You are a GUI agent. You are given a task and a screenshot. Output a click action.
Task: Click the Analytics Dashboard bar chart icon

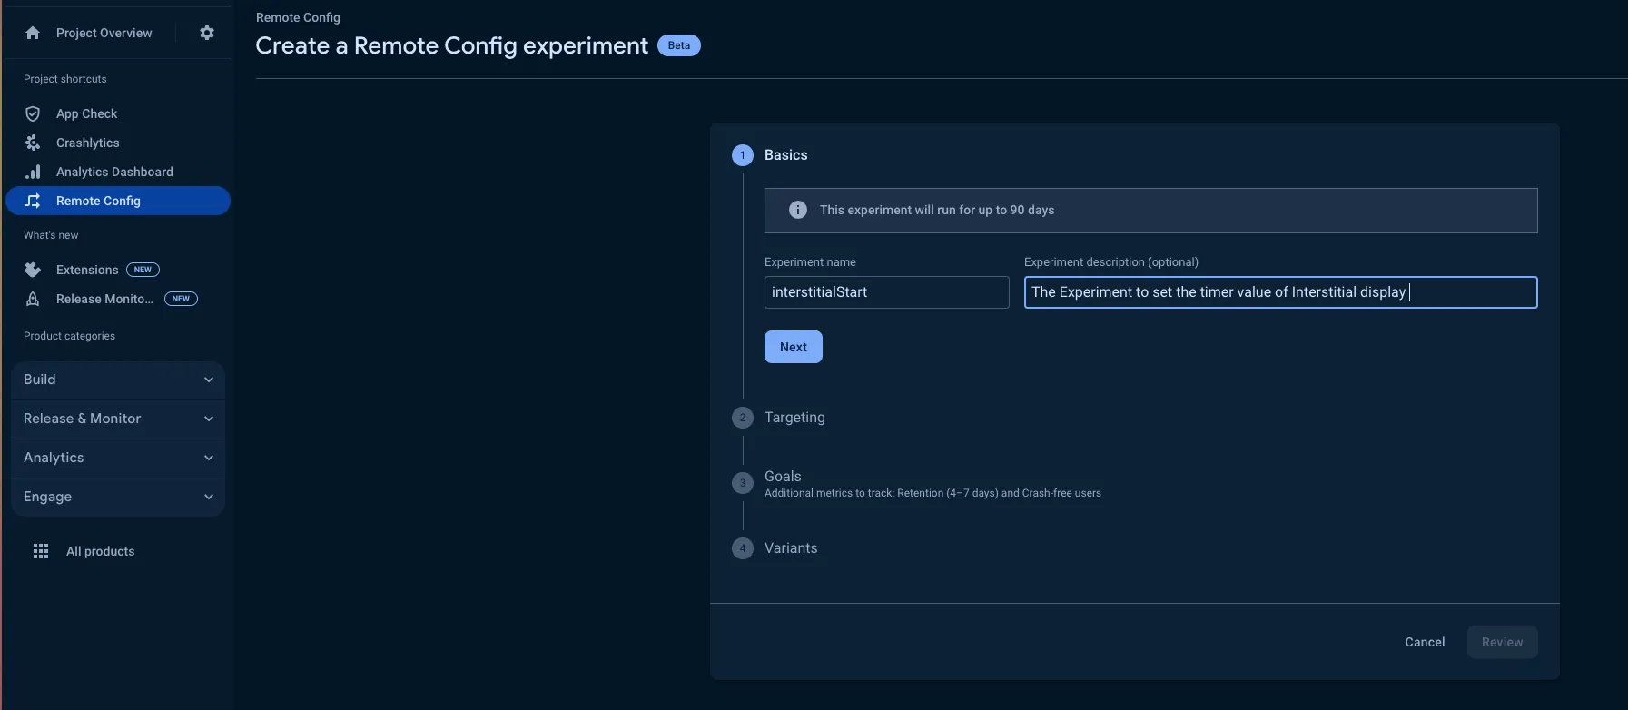pyautogui.click(x=33, y=172)
